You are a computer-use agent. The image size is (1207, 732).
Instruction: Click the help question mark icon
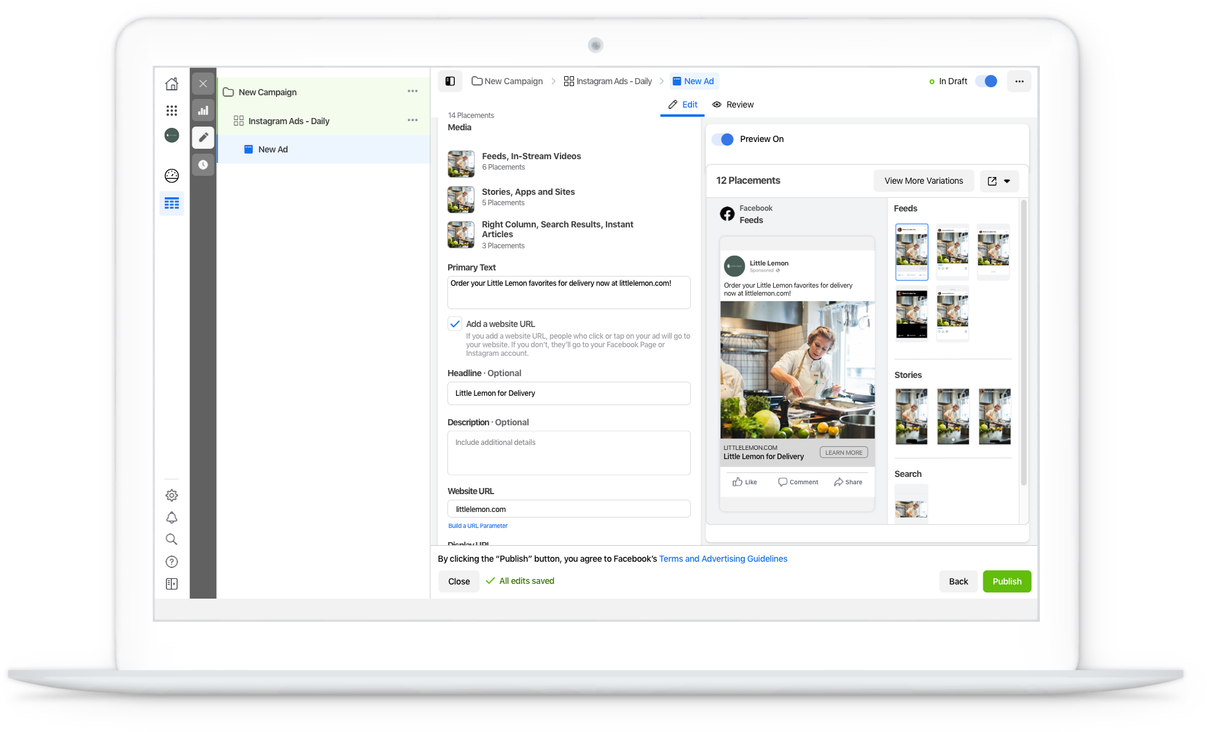[171, 562]
